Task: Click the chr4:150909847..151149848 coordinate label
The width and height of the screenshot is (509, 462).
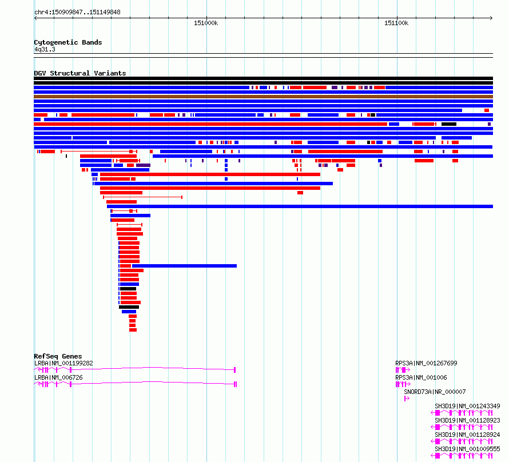Action: click(x=77, y=13)
